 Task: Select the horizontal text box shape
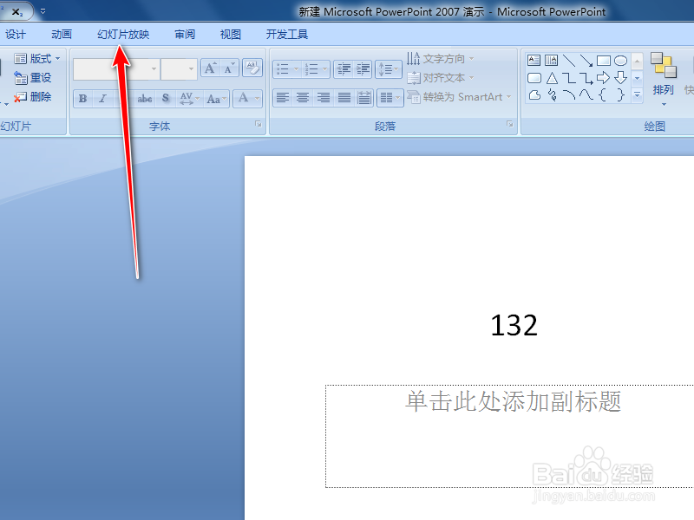534,60
